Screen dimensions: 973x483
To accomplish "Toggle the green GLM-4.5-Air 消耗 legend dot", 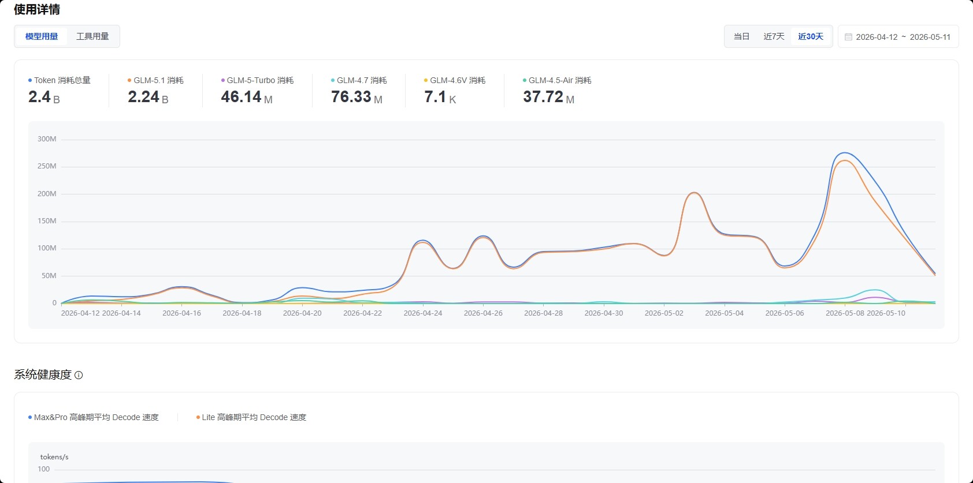I will [525, 80].
